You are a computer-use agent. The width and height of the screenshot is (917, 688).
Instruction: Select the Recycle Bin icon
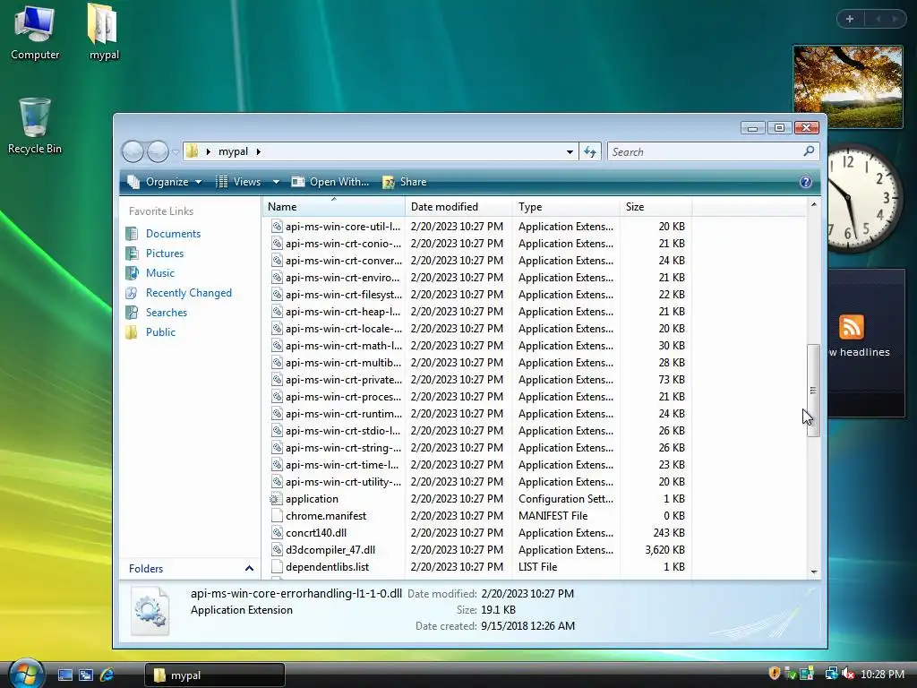35,125
